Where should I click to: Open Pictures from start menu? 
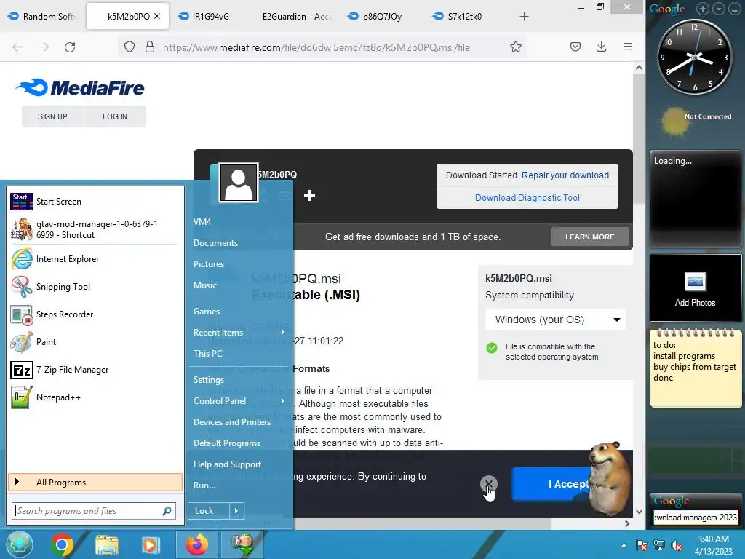point(209,263)
